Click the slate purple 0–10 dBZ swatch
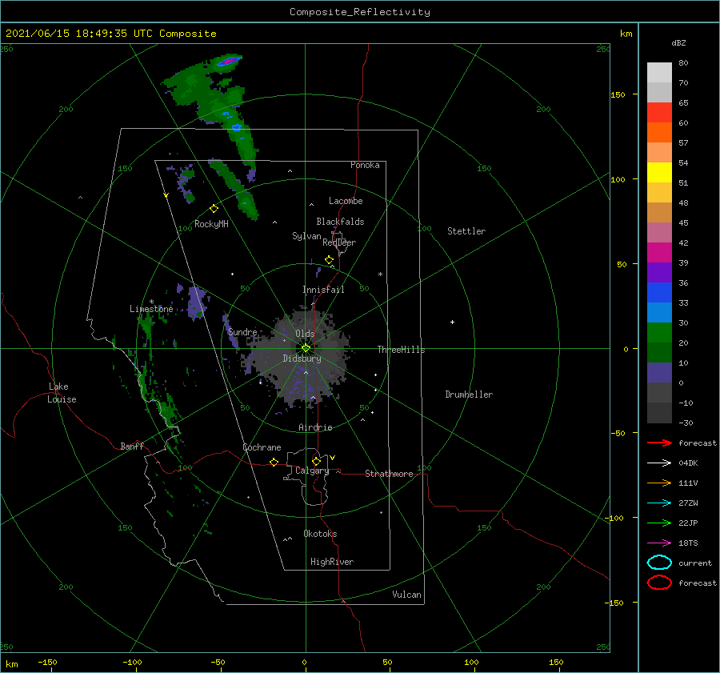Screen dimensions: 720x673 (x=659, y=373)
